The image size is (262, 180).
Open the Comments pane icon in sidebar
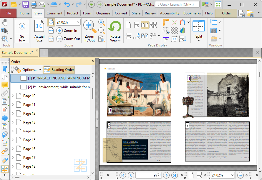pos(5,85)
